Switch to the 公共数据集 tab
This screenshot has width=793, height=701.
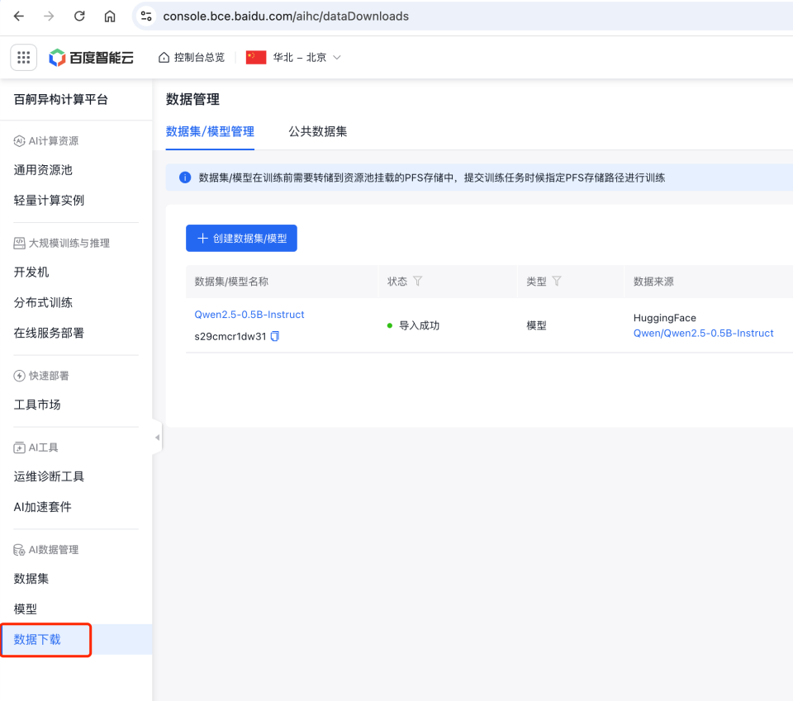[x=317, y=132]
